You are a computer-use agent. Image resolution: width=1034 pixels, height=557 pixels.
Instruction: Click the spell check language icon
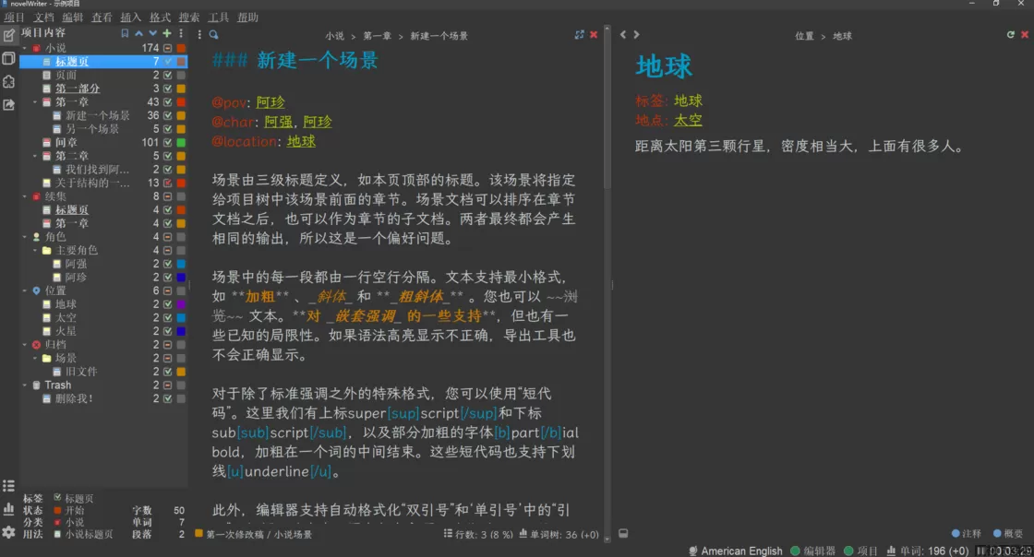coord(693,551)
